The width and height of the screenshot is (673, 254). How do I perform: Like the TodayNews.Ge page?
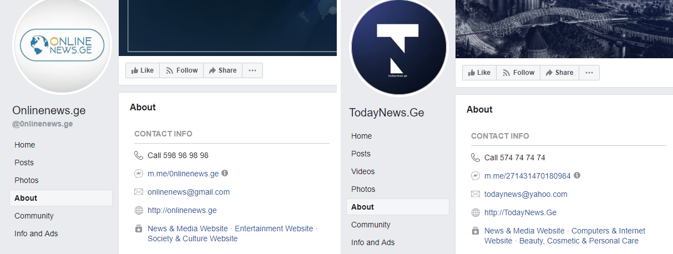click(x=479, y=73)
